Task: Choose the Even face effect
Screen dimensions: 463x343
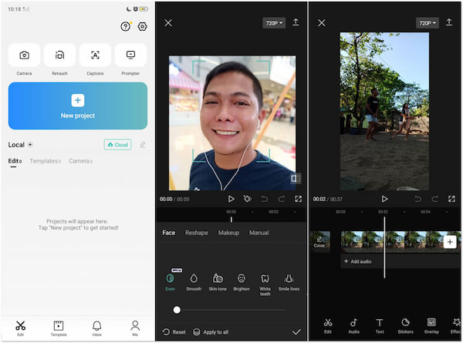Action: (x=170, y=282)
